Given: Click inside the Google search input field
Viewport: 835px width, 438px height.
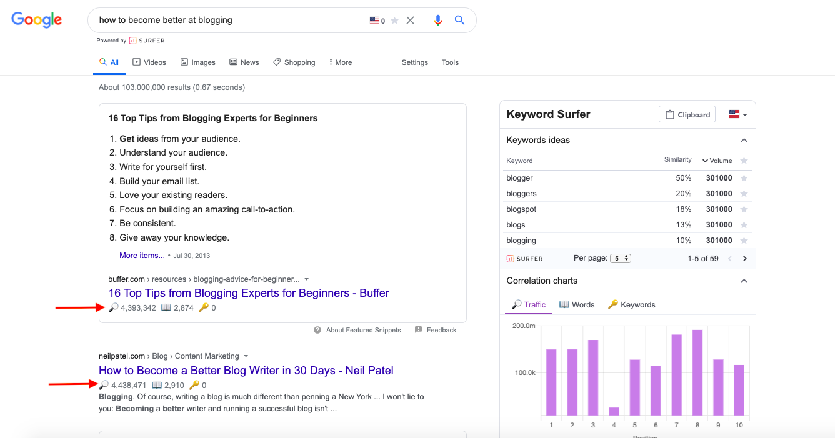Looking at the screenshot, I should pyautogui.click(x=219, y=20).
